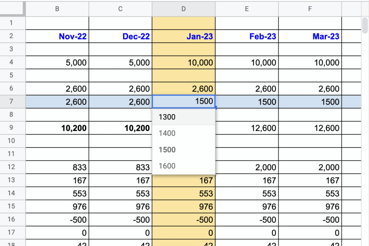369x246 pixels.
Task: Select the 976 cell under Mar-23
Action: click(310, 206)
